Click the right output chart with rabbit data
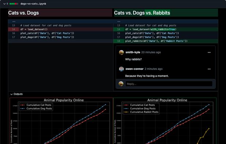Viewport: 226px width, 144px height. (165, 121)
